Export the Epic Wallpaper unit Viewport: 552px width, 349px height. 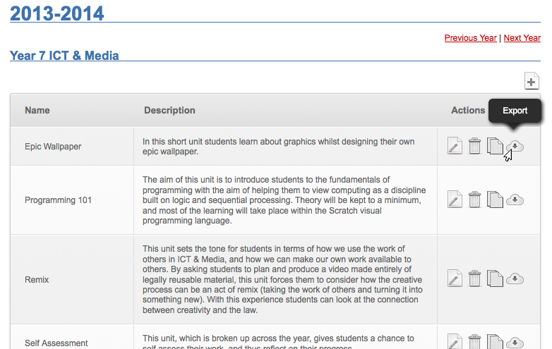(516, 146)
